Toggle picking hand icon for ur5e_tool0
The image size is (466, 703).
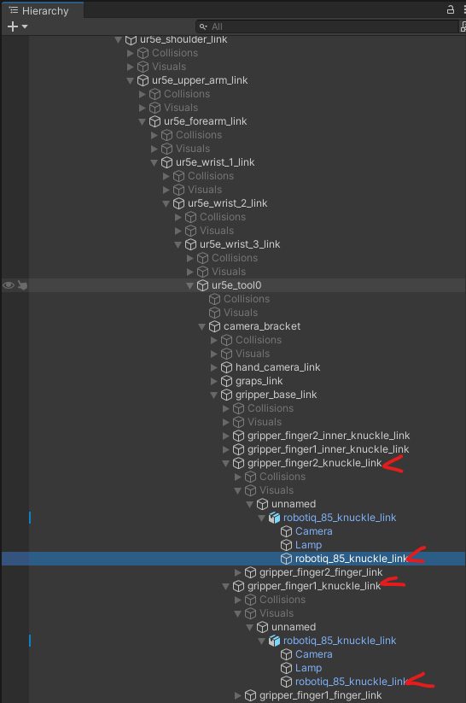(22, 285)
